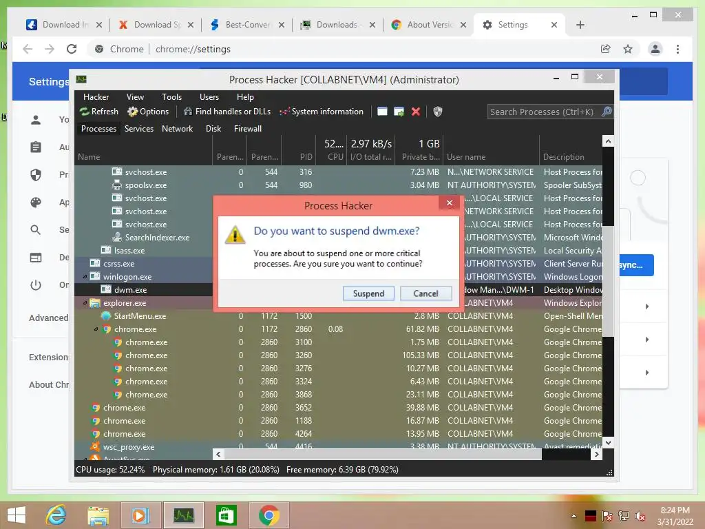
Task: Switch to the Firewall tab
Action: point(247,129)
